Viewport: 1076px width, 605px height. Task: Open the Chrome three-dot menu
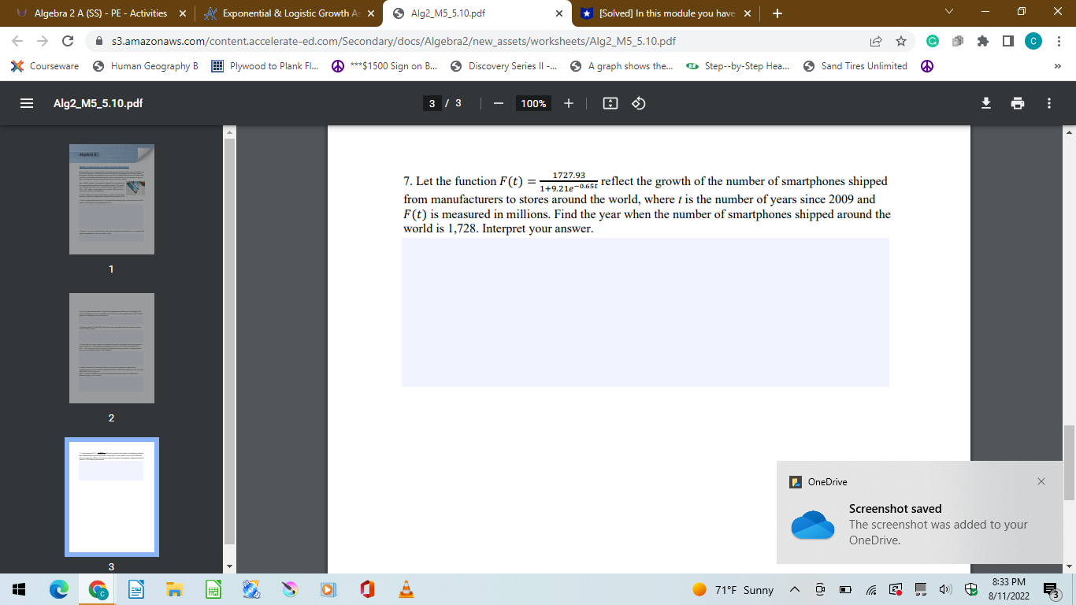1059,41
